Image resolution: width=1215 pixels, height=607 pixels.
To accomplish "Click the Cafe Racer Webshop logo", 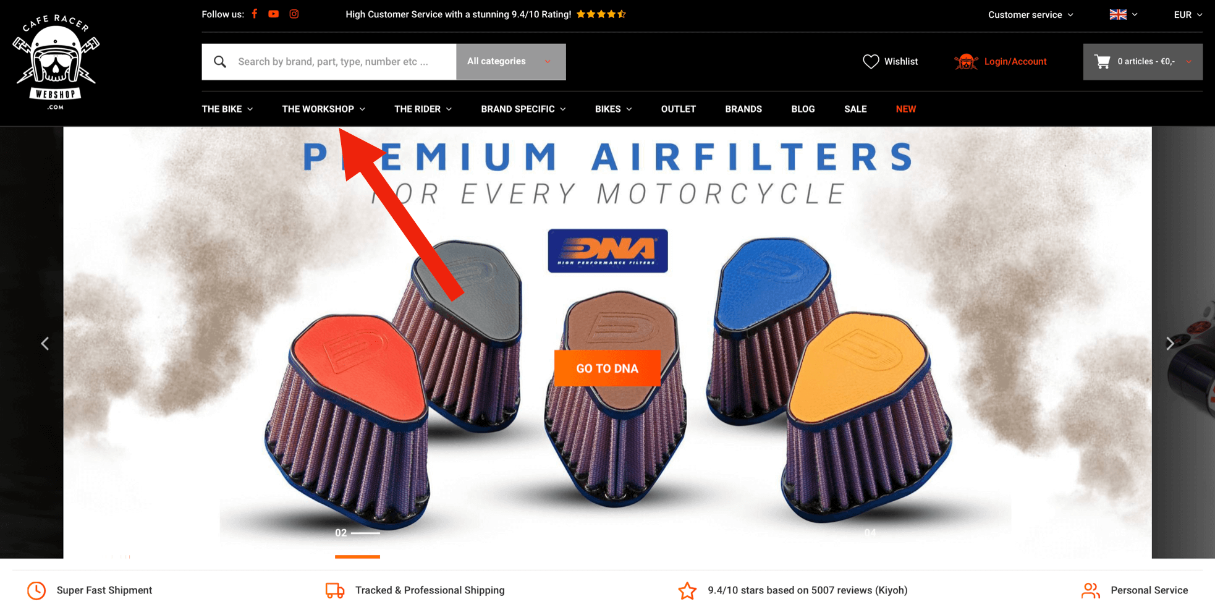I will coord(56,62).
